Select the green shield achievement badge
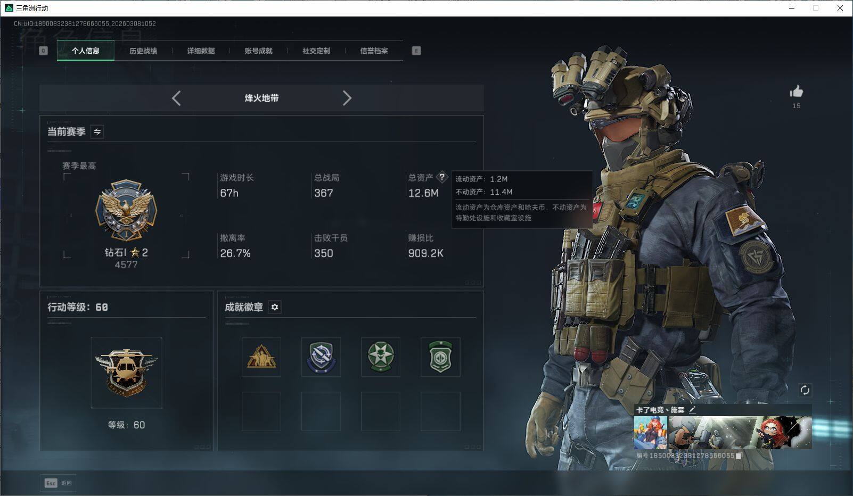The height and width of the screenshot is (496, 853). pos(440,357)
